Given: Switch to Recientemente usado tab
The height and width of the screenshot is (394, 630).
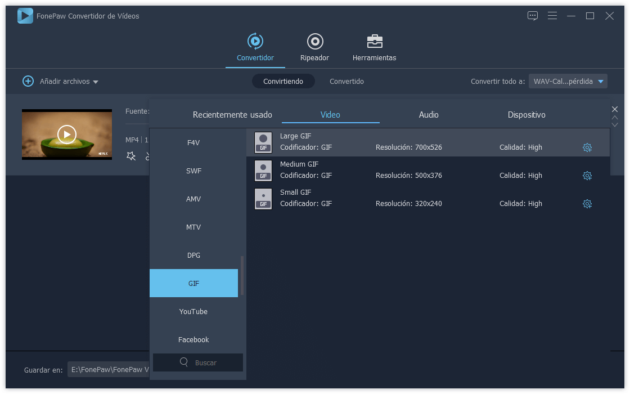Looking at the screenshot, I should click(232, 115).
